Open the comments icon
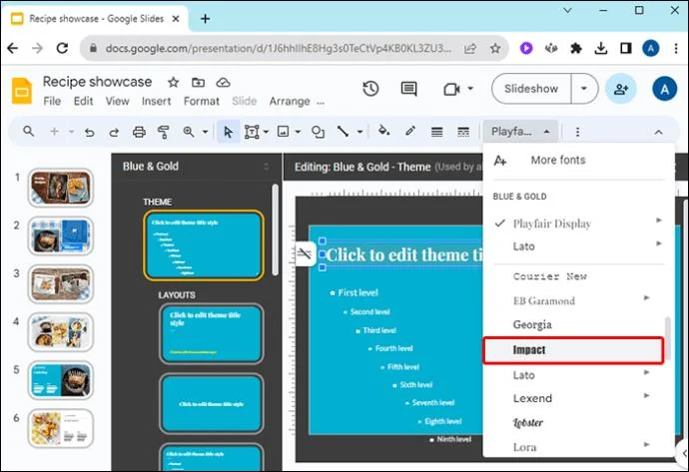This screenshot has height=472, width=689. [x=408, y=89]
